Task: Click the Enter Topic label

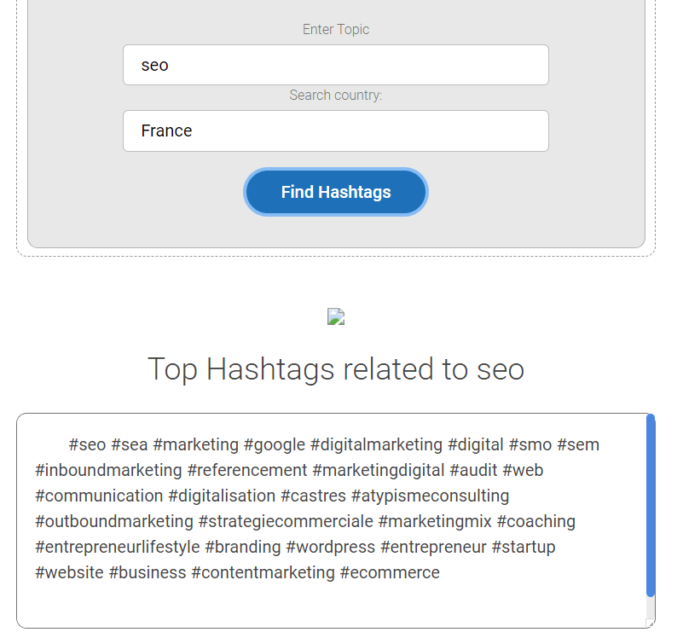Action: click(x=336, y=29)
